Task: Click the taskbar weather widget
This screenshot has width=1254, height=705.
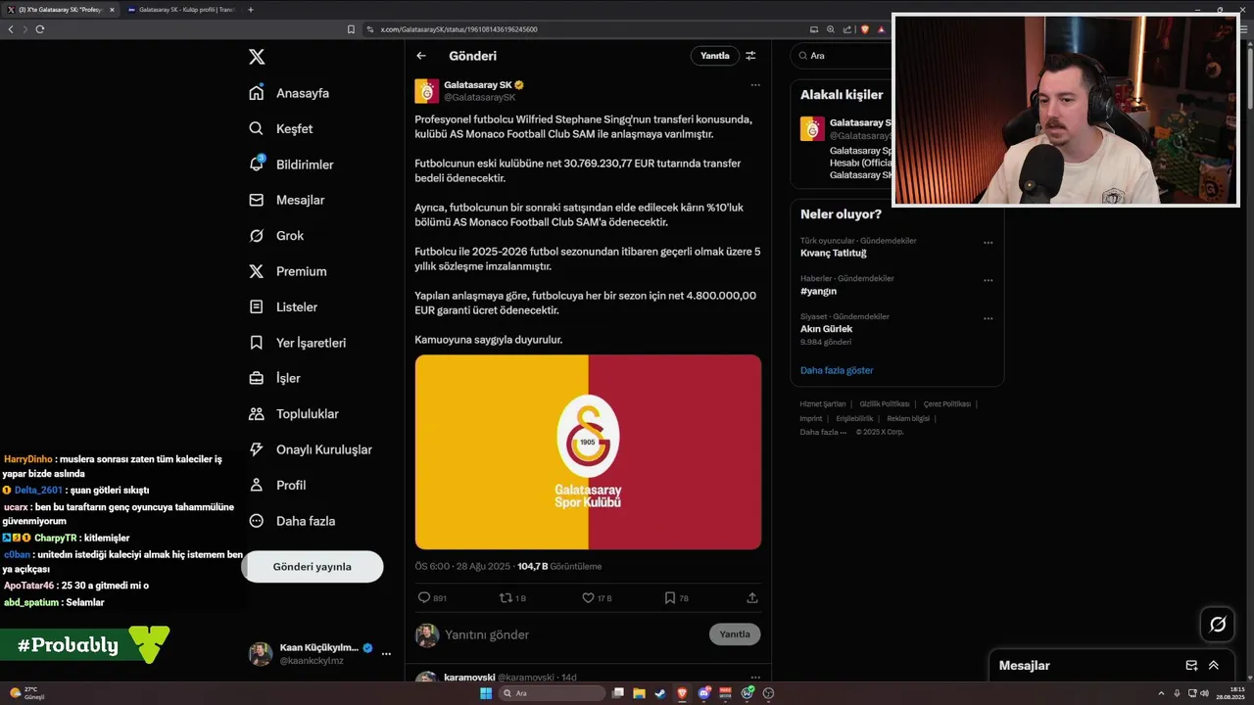Action: tap(28, 693)
